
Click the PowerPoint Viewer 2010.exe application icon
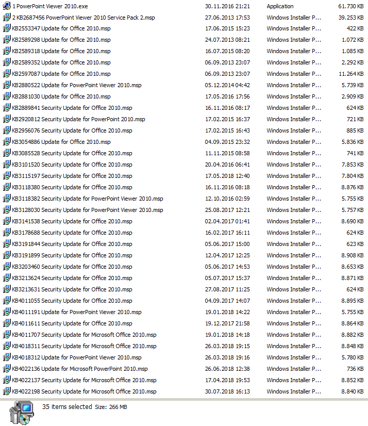point(7,6)
